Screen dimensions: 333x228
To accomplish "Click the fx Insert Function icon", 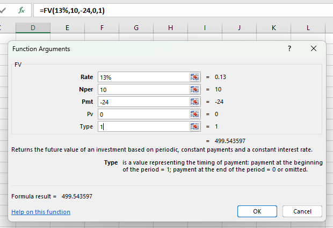I will click(x=21, y=10).
